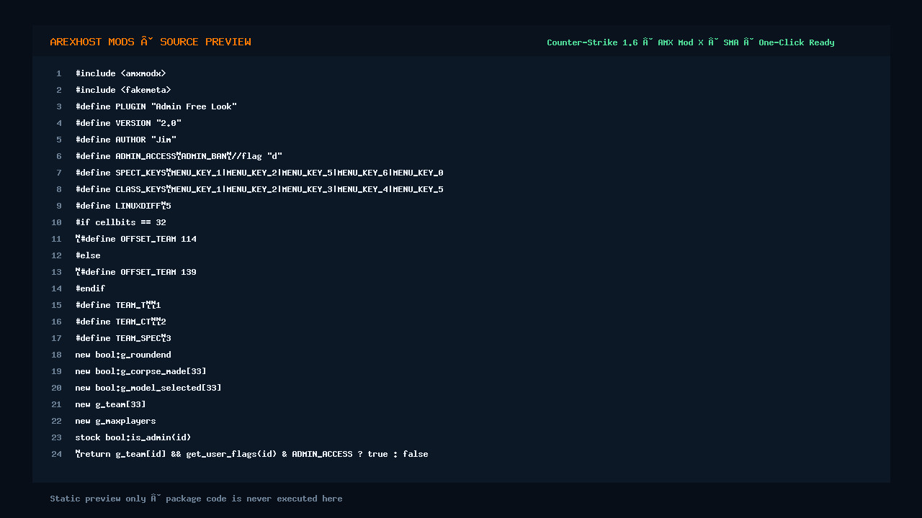Click the TEAM_T define line
The height and width of the screenshot is (518, 922).
coord(118,305)
